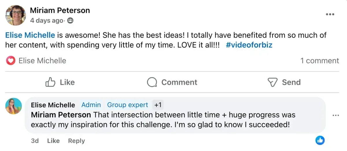Click the Admin badge on comment
This screenshot has width=347, height=151.
point(91,105)
